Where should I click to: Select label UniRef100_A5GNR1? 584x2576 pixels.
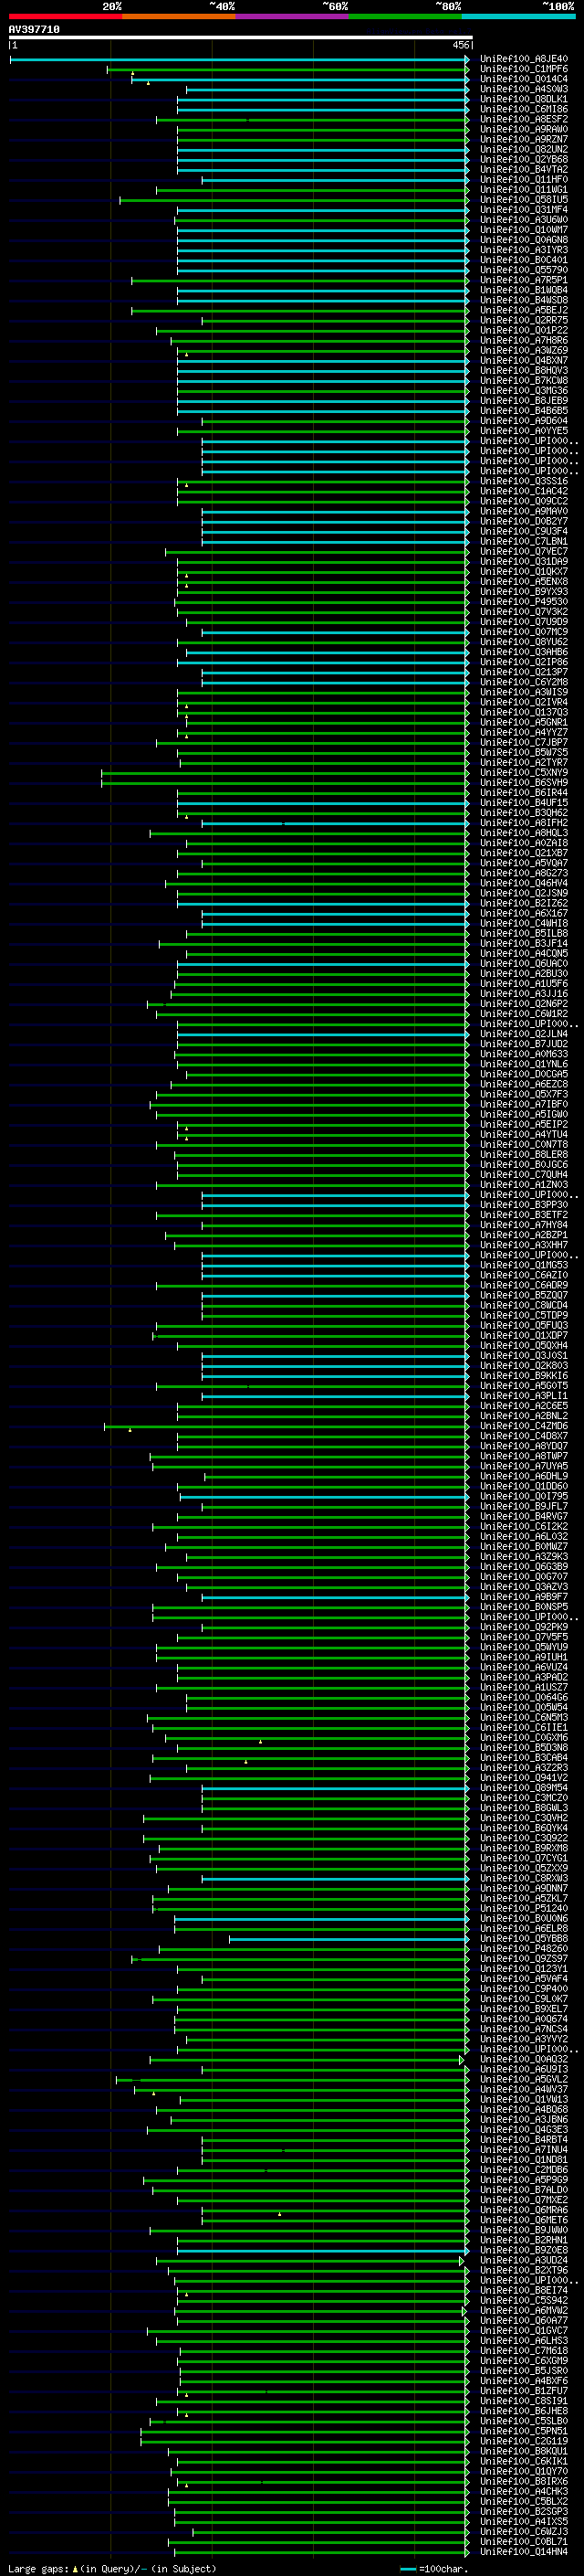pyautogui.click(x=524, y=723)
